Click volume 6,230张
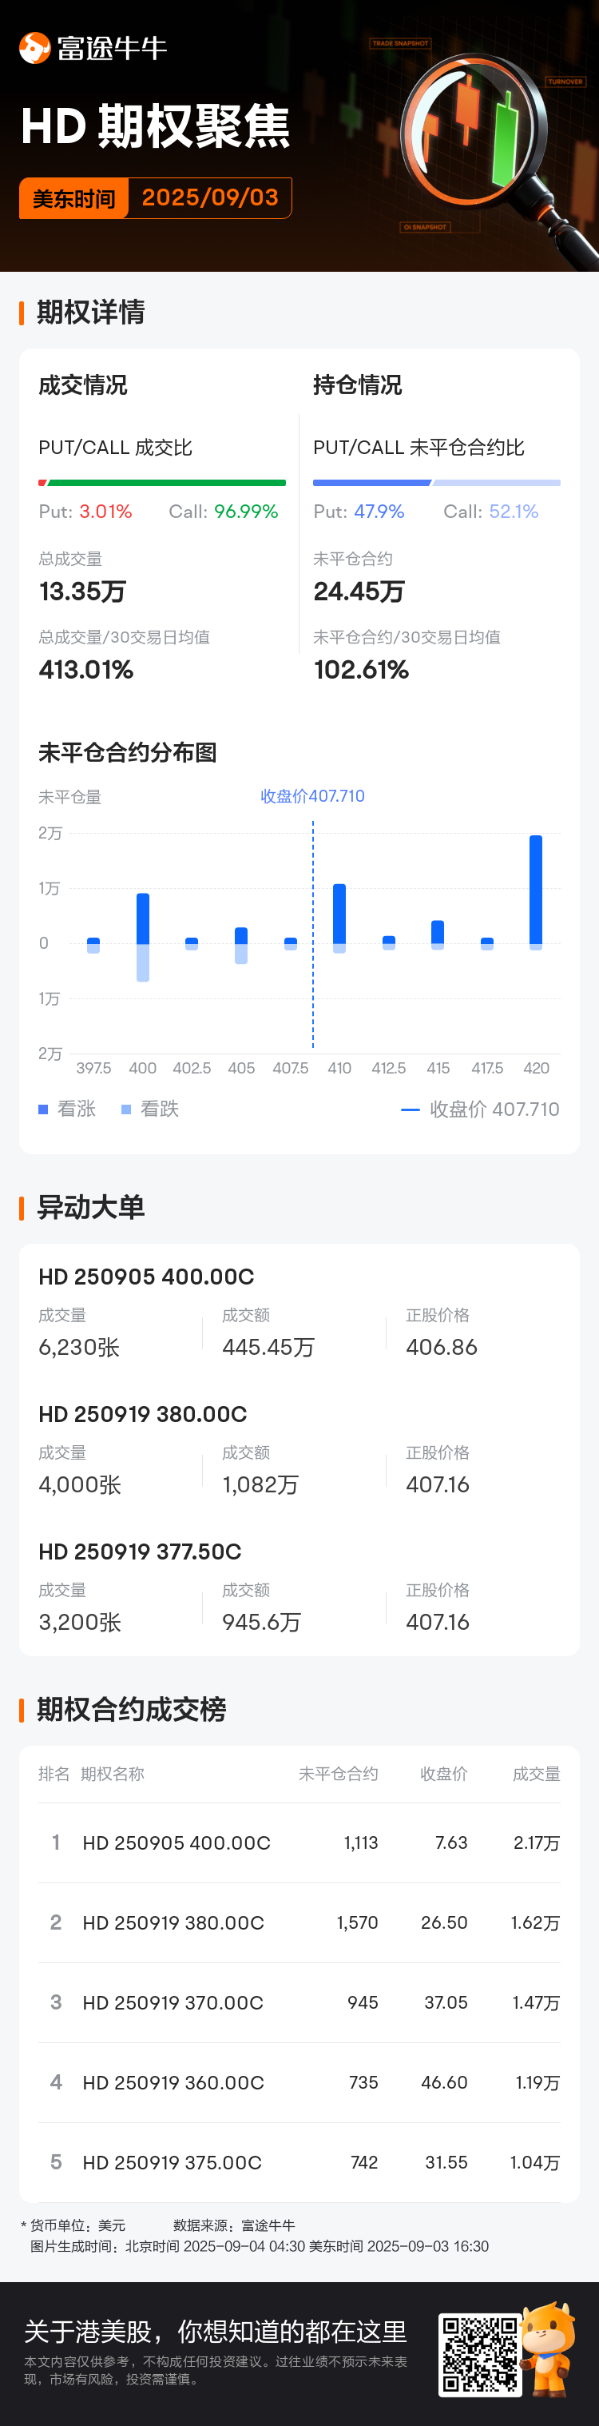Viewport: 599px width, 2426px height. tap(79, 1347)
